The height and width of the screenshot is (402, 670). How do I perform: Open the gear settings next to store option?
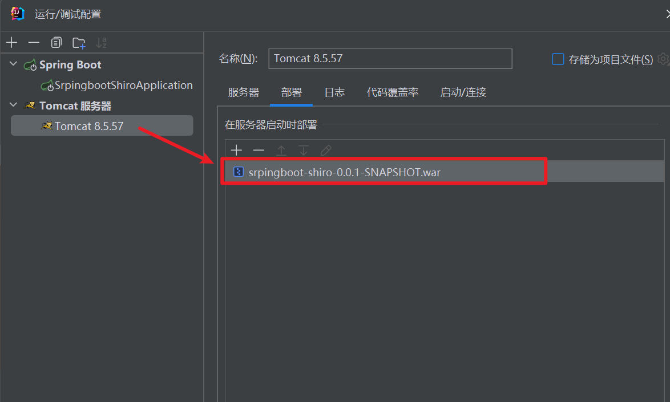tap(664, 59)
